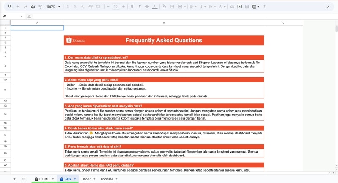
Task: Decrease font size with minus button
Action: [108, 7]
